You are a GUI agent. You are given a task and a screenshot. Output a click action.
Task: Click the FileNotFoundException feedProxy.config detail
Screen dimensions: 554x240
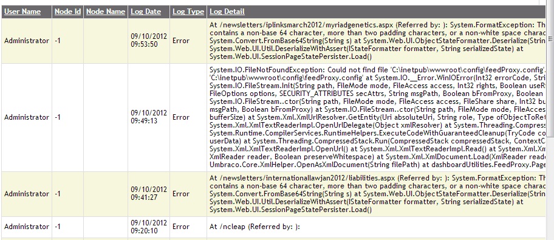click(x=378, y=117)
